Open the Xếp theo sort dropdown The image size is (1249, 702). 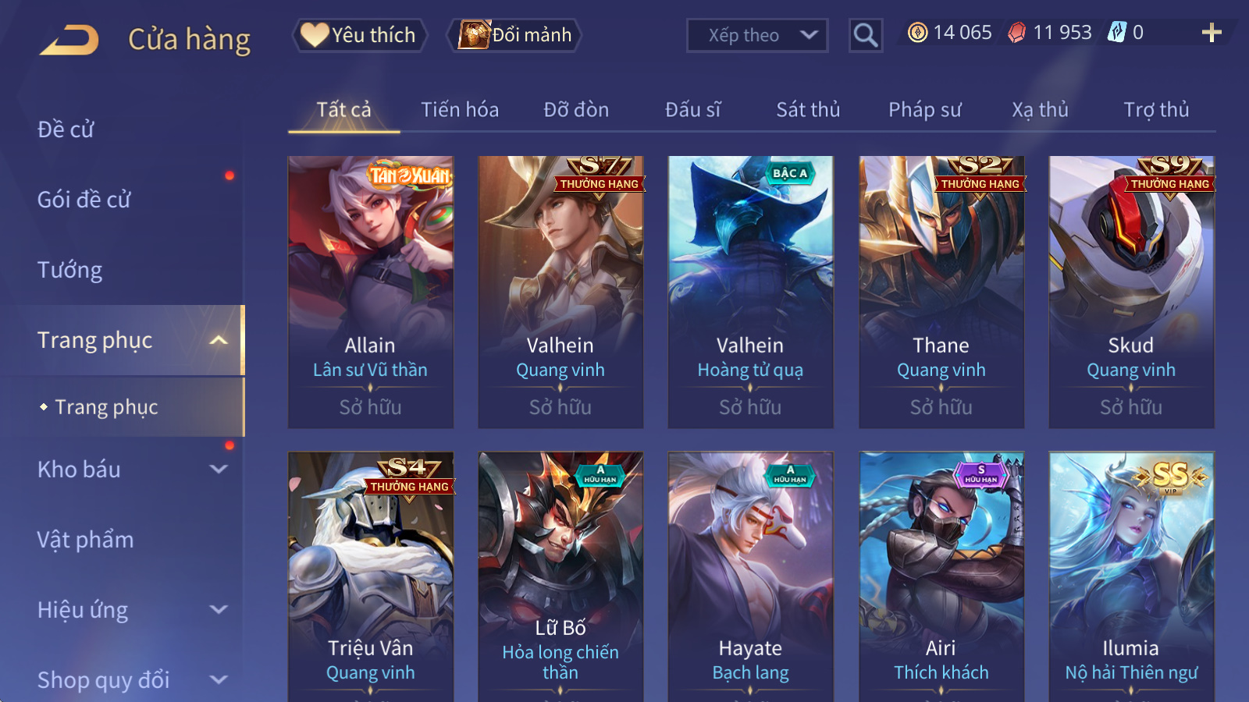coord(757,35)
